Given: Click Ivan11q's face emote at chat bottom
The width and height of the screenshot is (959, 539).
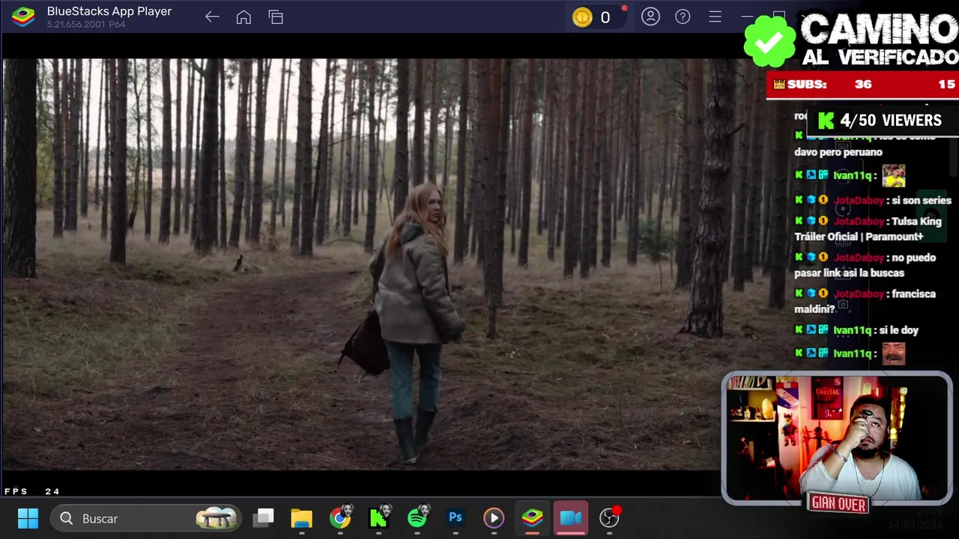Looking at the screenshot, I should point(893,353).
